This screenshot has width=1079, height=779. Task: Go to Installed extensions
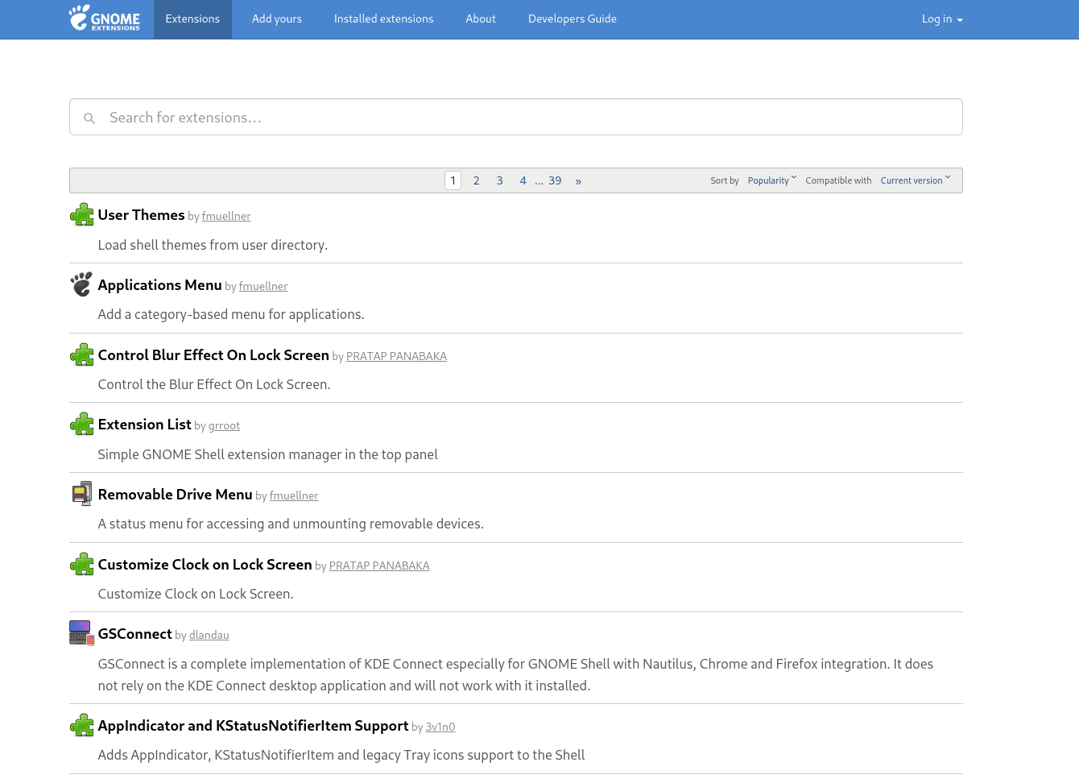pos(383,19)
